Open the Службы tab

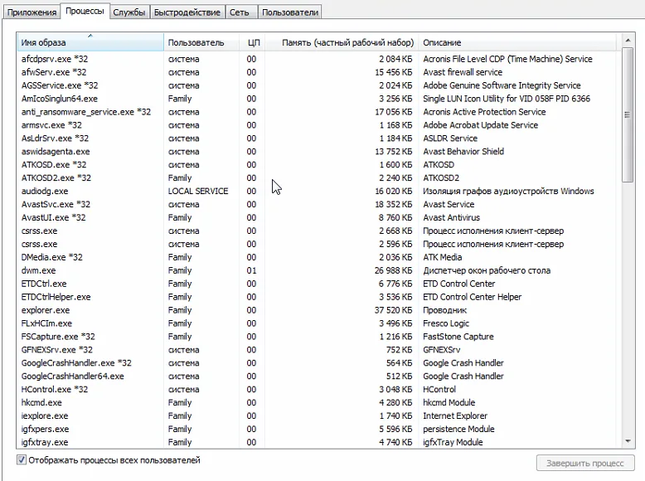(129, 12)
